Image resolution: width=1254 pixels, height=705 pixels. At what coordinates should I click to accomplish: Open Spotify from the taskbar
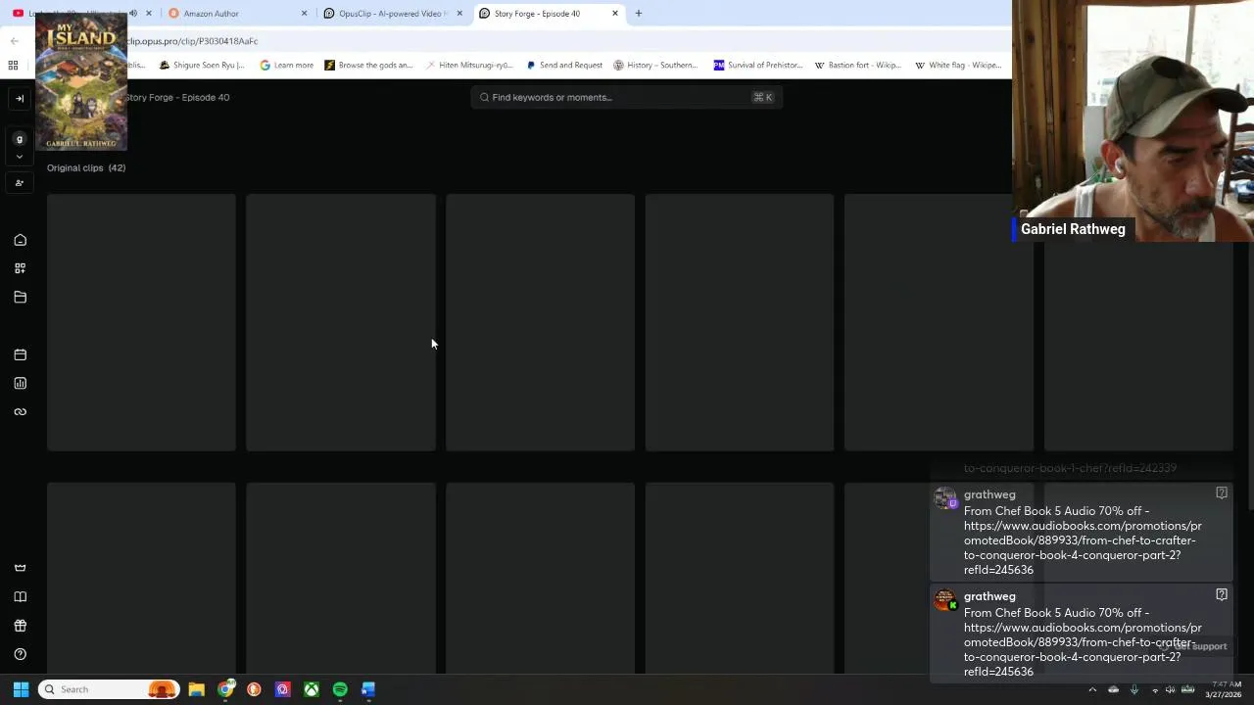340,689
